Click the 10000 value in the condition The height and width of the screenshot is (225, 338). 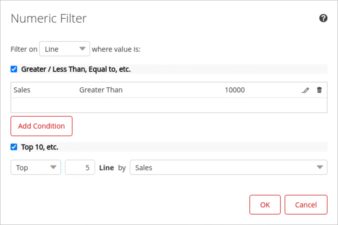click(x=234, y=90)
